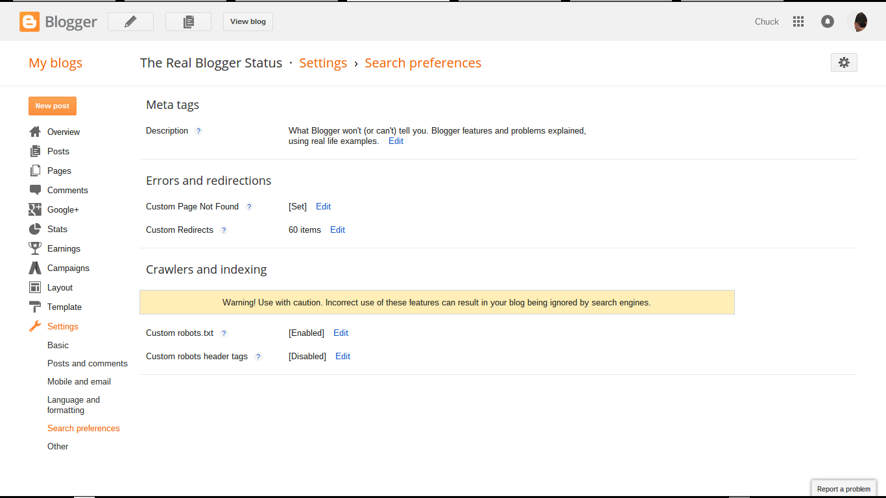The width and height of the screenshot is (886, 498).
Task: Click the Blogger logo icon
Action: tap(29, 21)
